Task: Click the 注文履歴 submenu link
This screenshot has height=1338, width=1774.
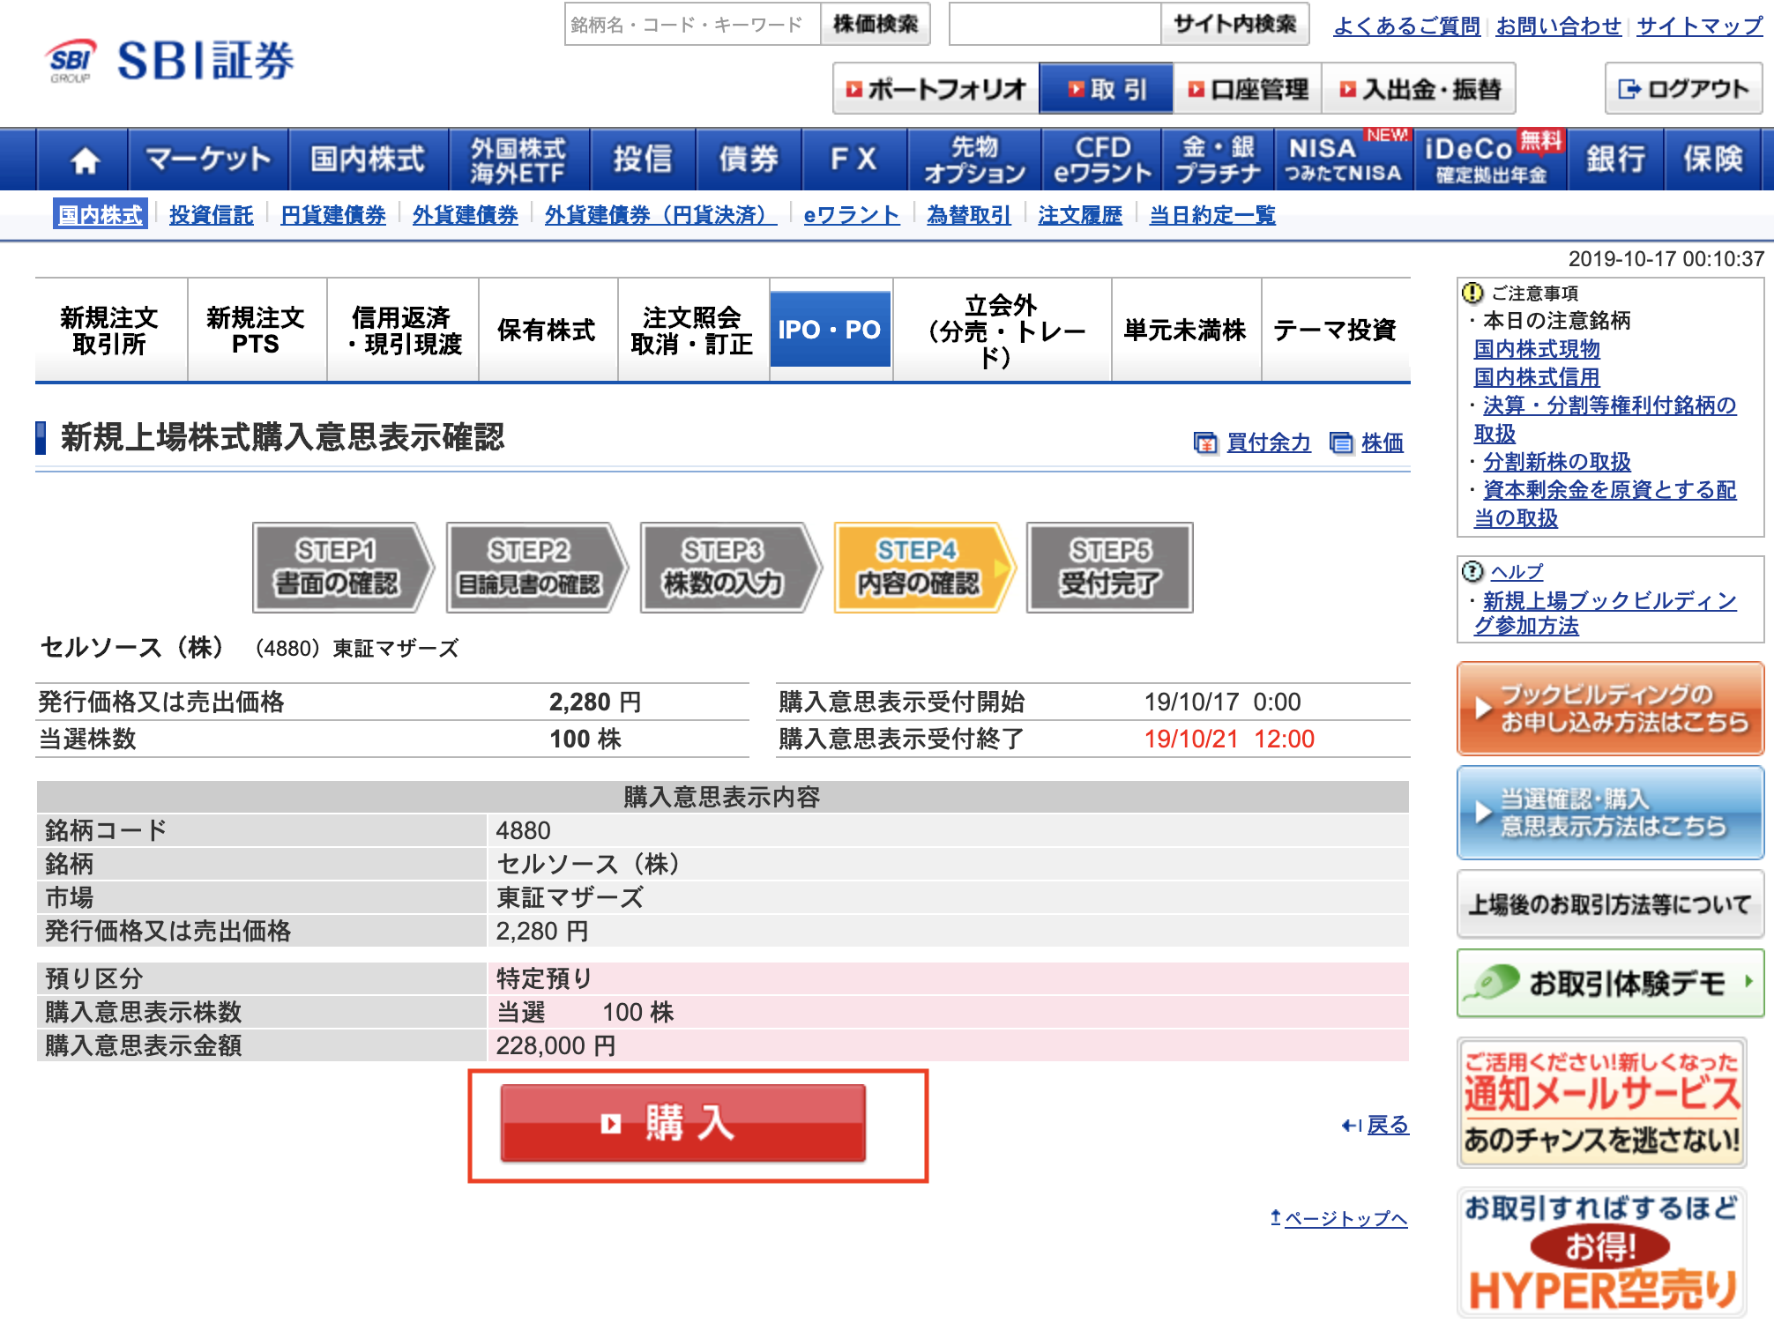Action: pyautogui.click(x=1080, y=215)
